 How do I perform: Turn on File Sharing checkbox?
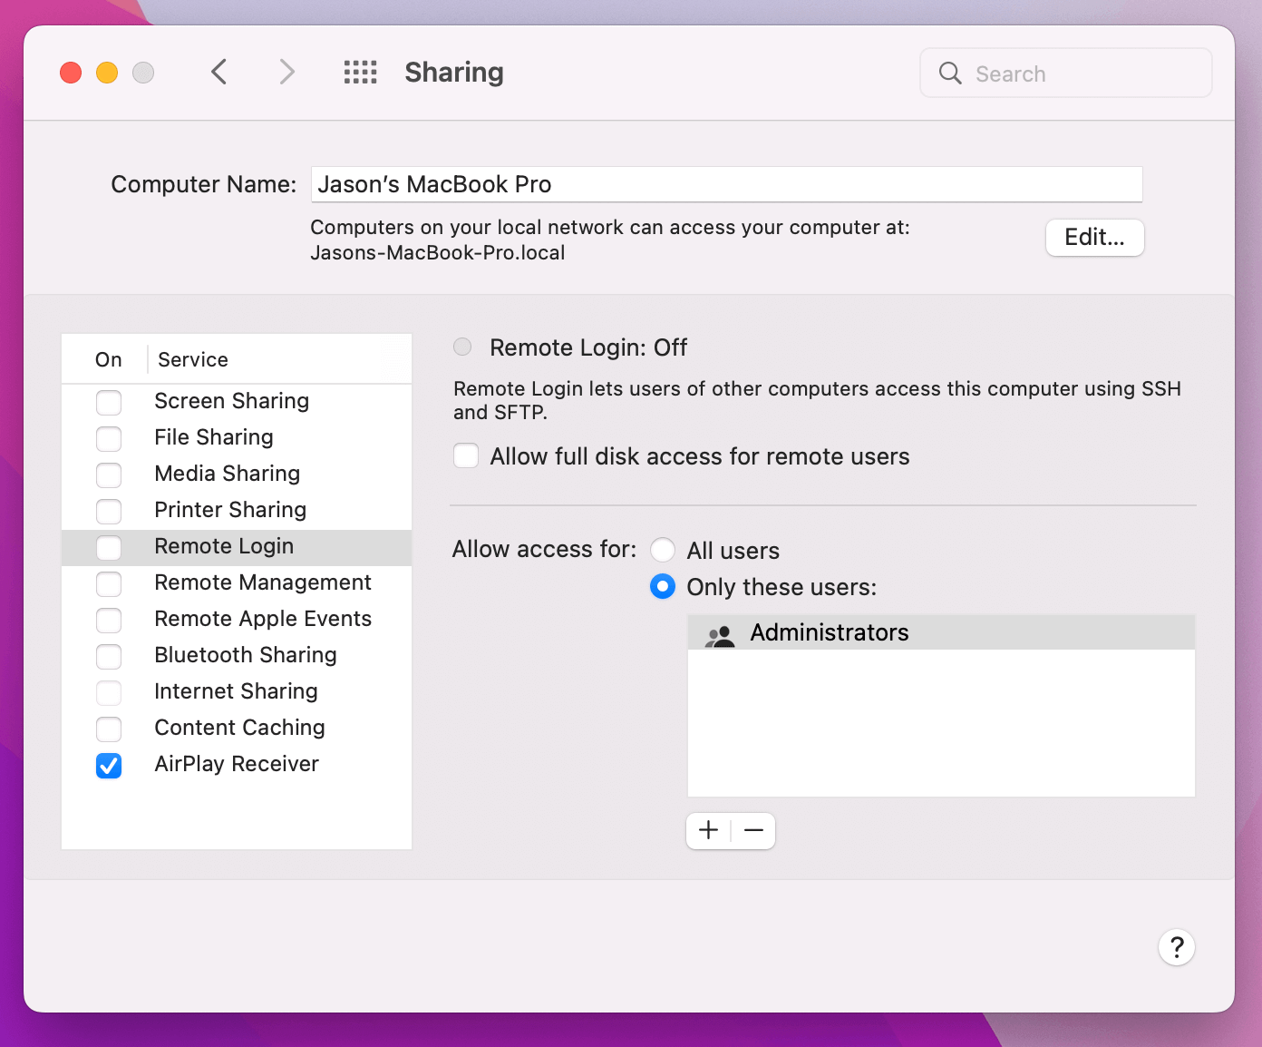pyautogui.click(x=109, y=438)
